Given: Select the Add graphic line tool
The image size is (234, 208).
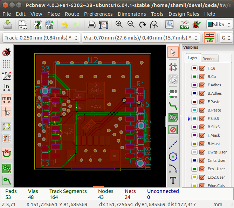Looking at the screenshot, I should pos(173,145).
